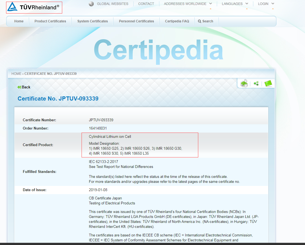Click the Certified Product label
This screenshot has height=245, width=305.
coord(38,145)
